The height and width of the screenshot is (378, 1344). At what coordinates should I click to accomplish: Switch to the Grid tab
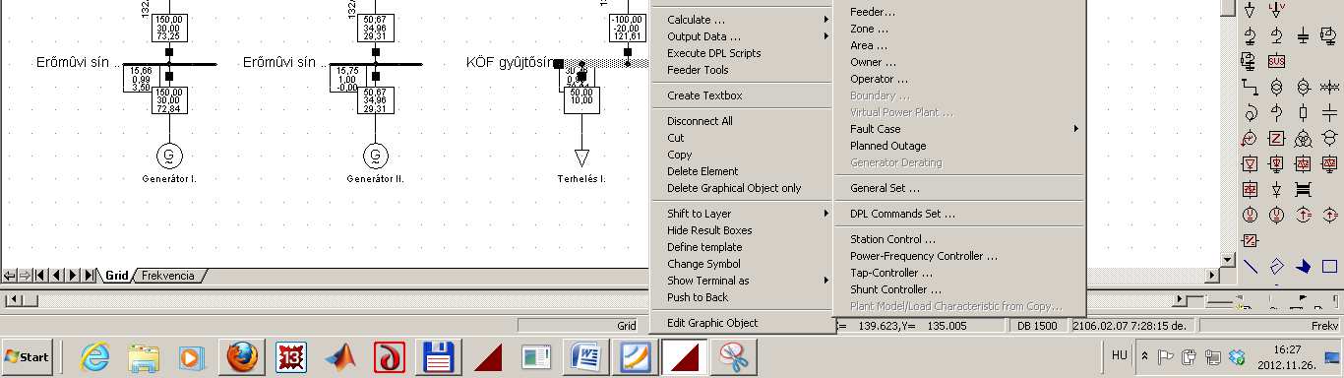point(117,275)
